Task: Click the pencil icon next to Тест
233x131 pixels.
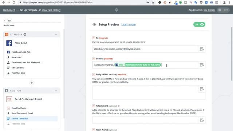Action: [5, 20]
